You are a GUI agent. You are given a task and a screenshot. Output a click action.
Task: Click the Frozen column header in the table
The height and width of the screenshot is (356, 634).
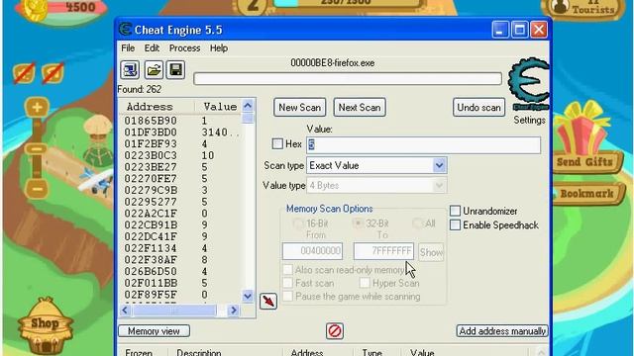click(139, 352)
